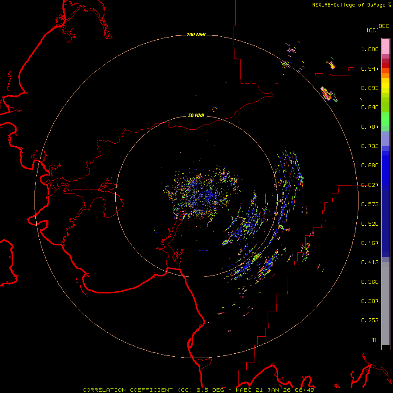Pick the bright green color bar segment

point(386,119)
